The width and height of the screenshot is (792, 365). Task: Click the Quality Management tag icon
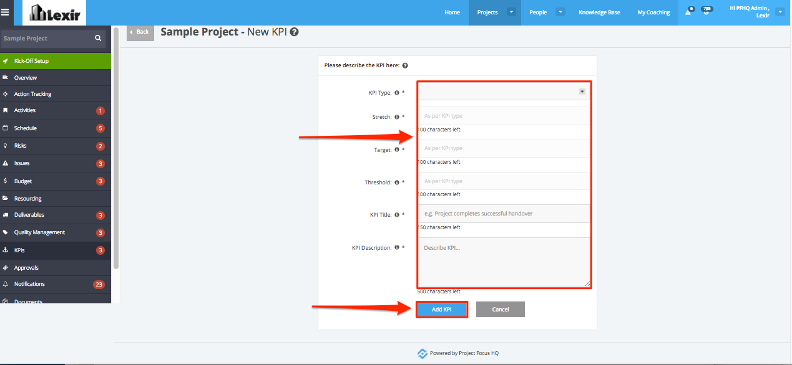pyautogui.click(x=6, y=232)
